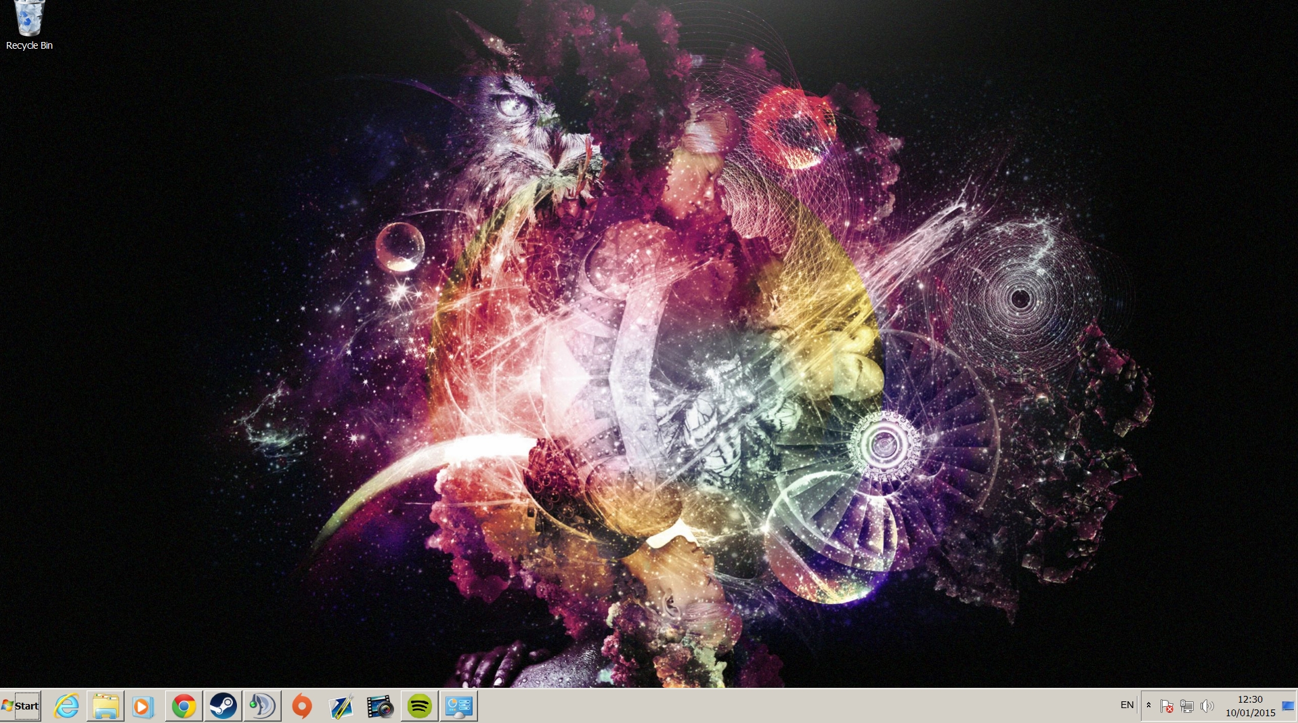Open the network status tray icon
Viewport: 1298px width, 723px height.
(1187, 706)
